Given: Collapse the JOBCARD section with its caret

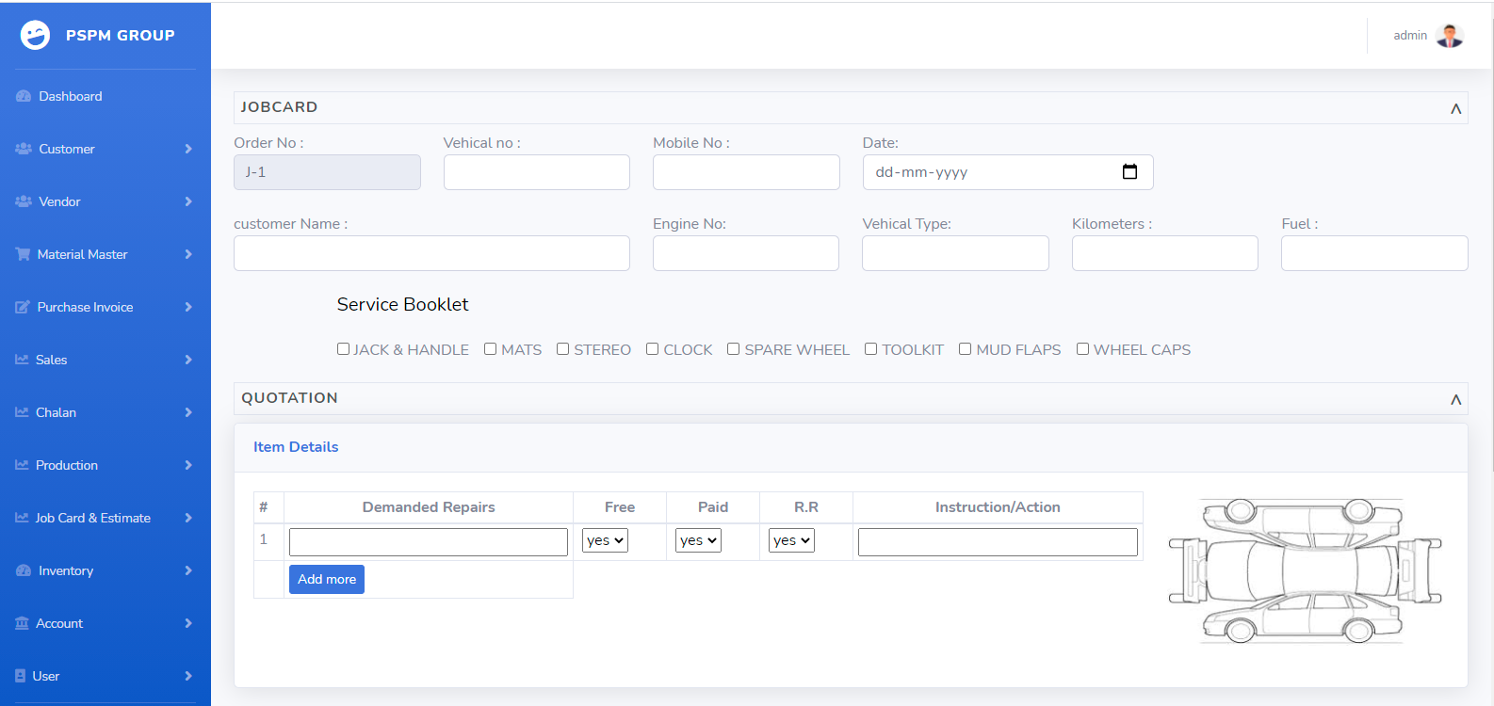Looking at the screenshot, I should click(1455, 108).
